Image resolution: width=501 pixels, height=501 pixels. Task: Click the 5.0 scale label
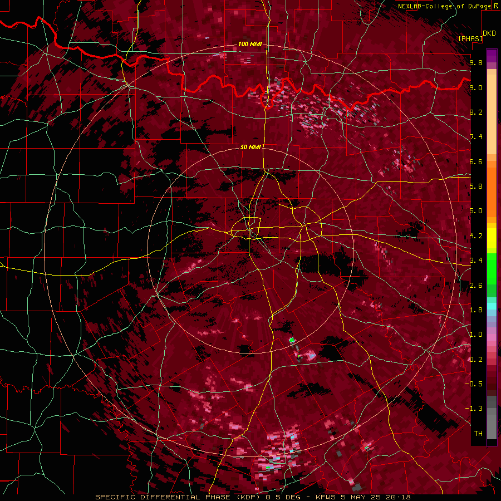tap(476, 211)
